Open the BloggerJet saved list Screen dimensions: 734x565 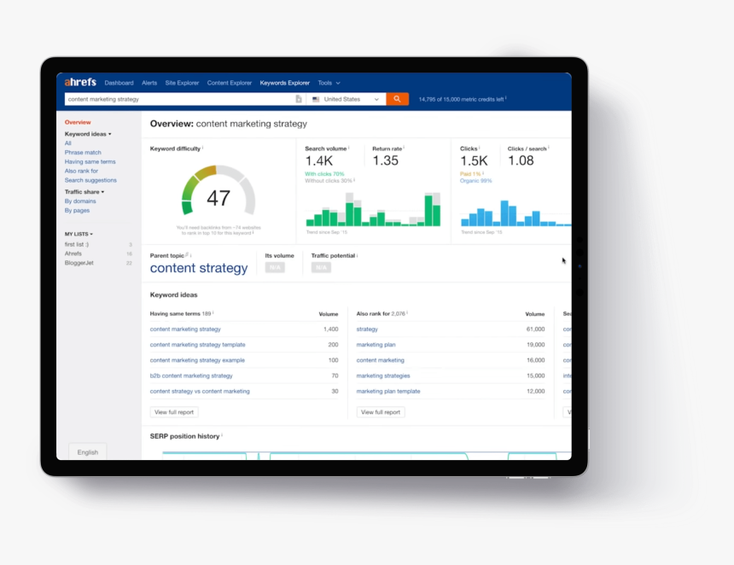(x=79, y=263)
